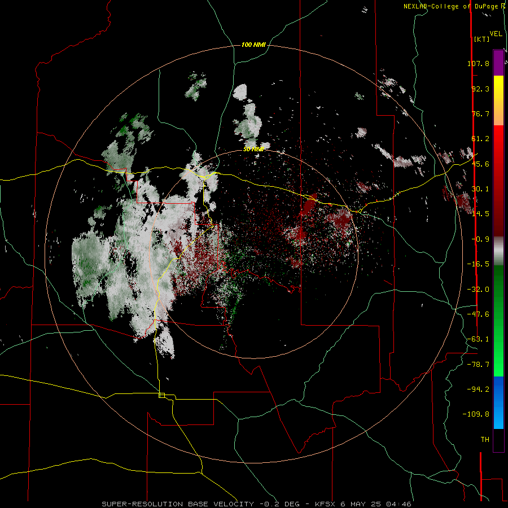Click the 107.8 velocity legend value
Image resolution: width=508 pixels, height=508 pixels.
pos(478,63)
